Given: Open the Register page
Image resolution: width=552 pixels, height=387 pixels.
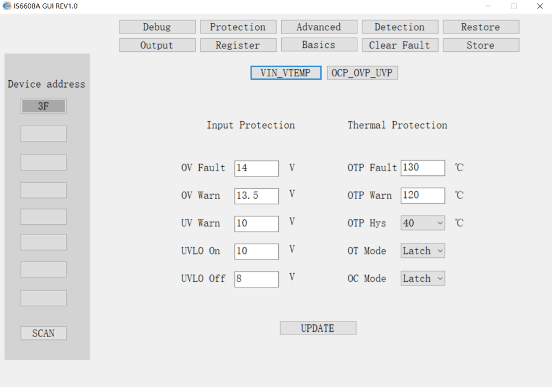Looking at the screenshot, I should [x=238, y=45].
